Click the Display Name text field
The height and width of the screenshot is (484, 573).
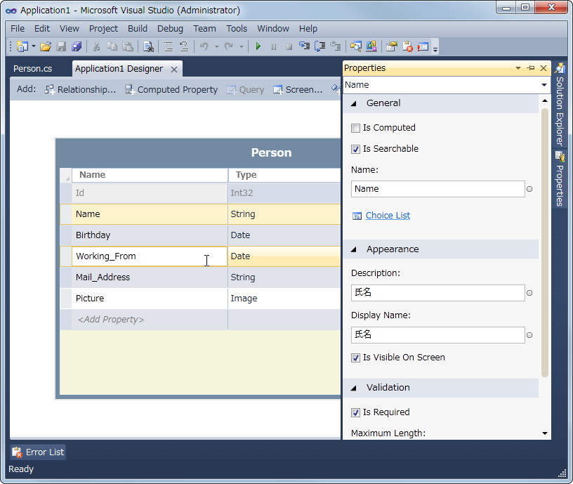(437, 335)
